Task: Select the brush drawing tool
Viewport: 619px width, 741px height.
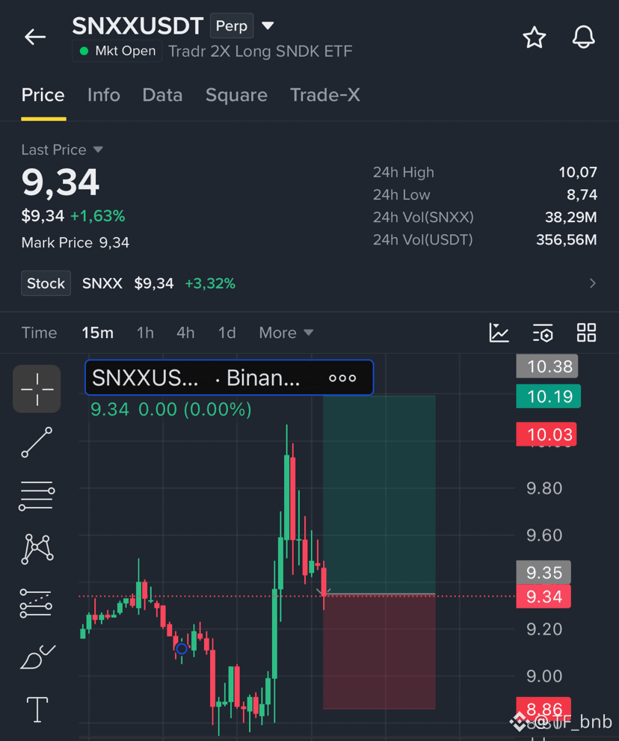Action: pyautogui.click(x=37, y=657)
